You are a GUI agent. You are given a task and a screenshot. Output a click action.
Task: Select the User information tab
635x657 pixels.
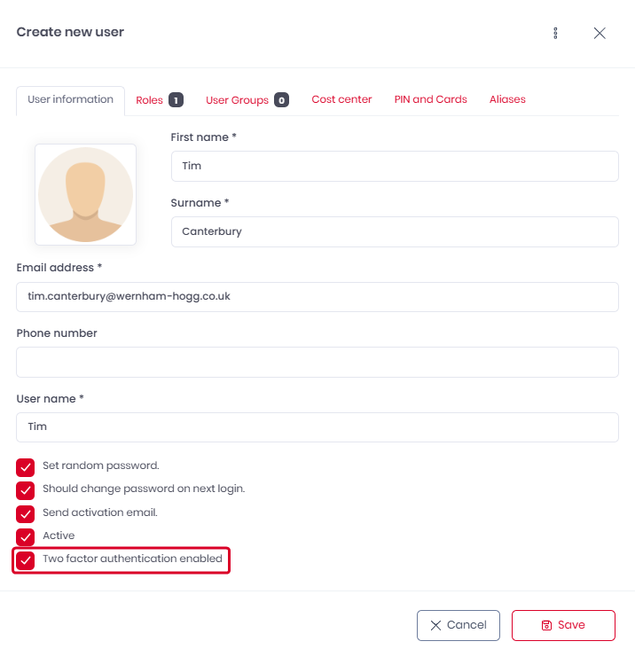[70, 99]
